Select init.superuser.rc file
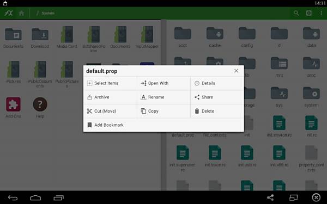The height and width of the screenshot is (204, 327). tap(183, 159)
